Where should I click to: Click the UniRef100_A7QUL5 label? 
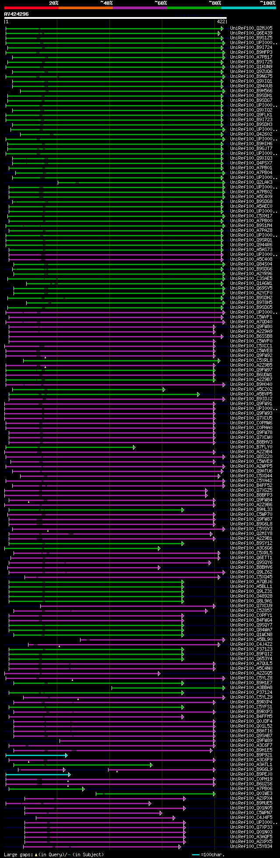pos(251,663)
